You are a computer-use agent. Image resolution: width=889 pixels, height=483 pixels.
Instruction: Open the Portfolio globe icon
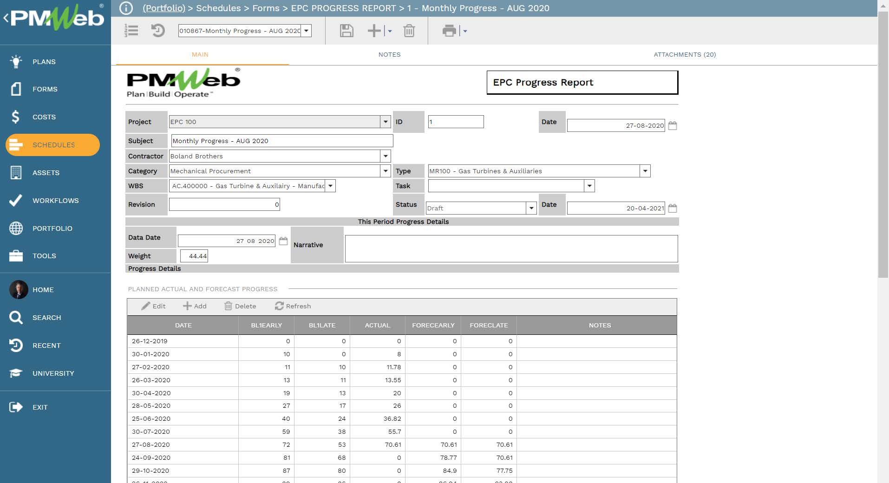[16, 228]
